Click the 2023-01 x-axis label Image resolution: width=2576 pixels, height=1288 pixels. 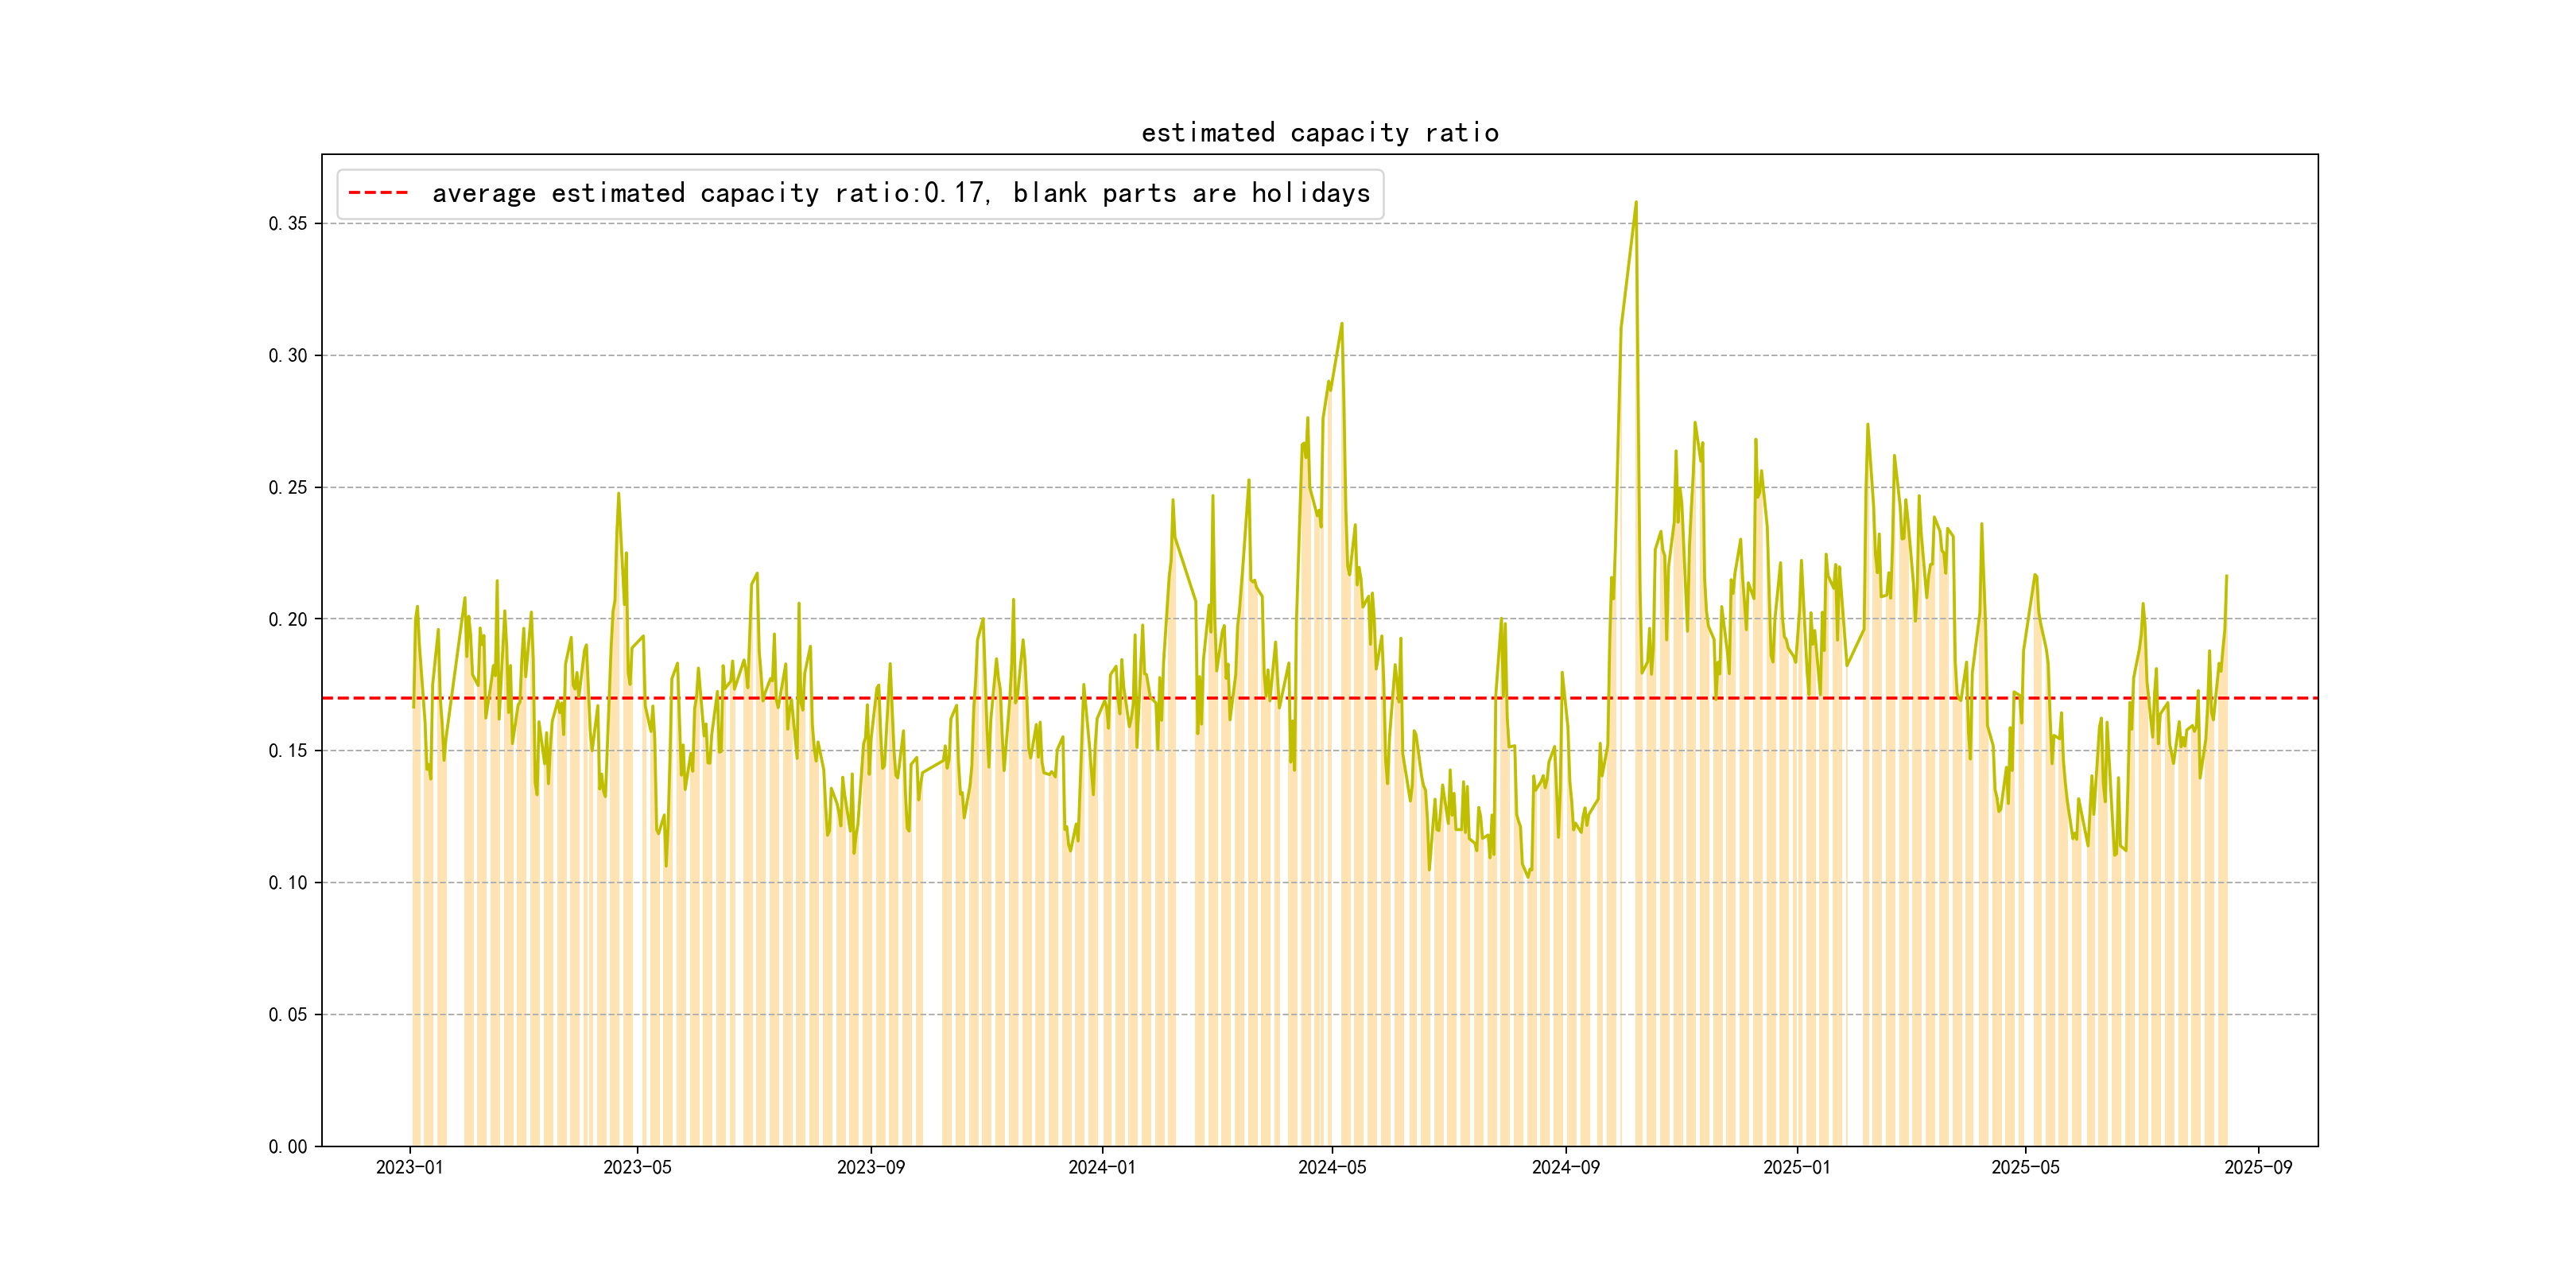pyautogui.click(x=409, y=1167)
